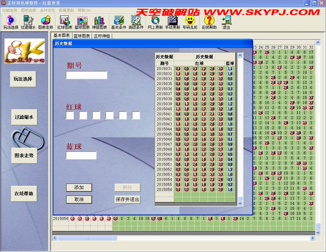Switch to the 正好神组 tab

102,36
